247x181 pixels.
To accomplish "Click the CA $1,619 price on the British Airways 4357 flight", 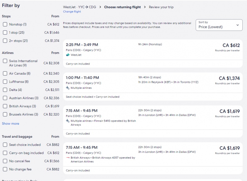I will pos(229,148).
